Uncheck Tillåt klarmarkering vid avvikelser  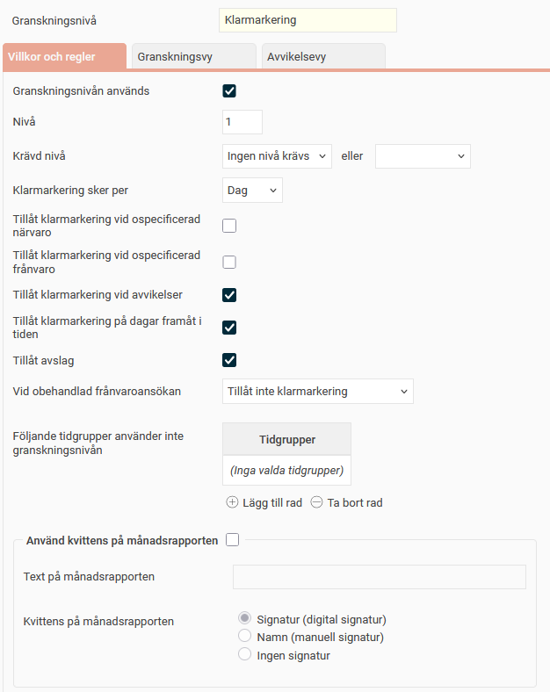(229, 294)
